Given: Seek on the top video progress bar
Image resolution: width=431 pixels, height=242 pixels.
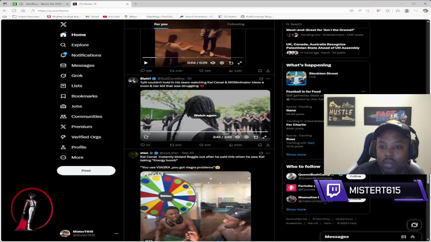Looking at the screenshot, I should click(x=193, y=58).
